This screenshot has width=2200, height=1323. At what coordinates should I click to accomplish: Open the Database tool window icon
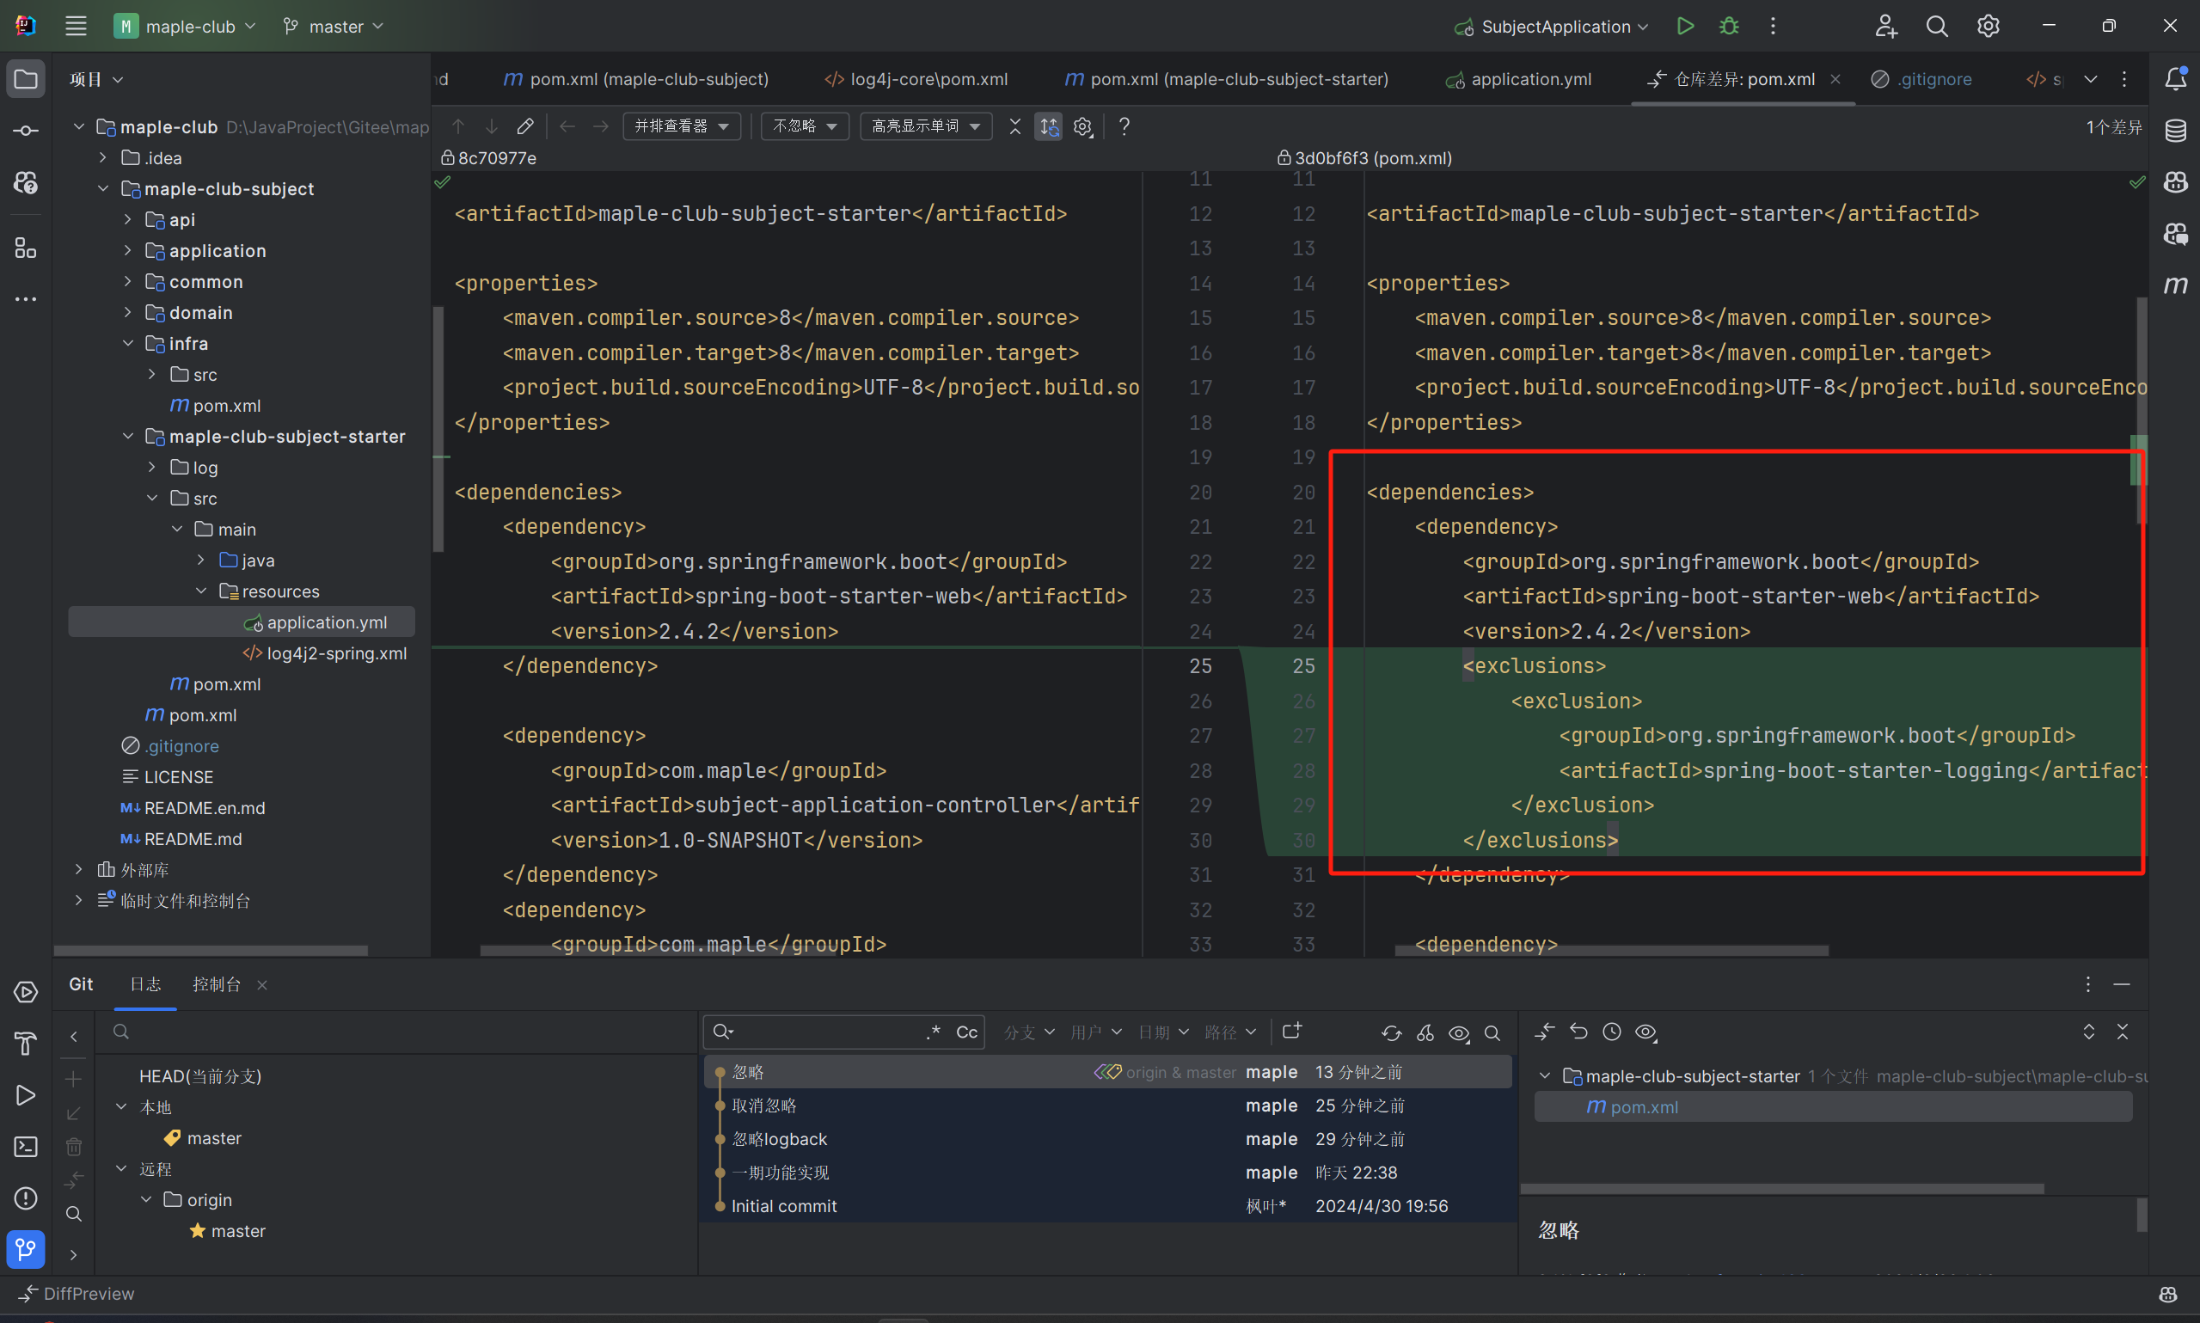pos(2176,131)
